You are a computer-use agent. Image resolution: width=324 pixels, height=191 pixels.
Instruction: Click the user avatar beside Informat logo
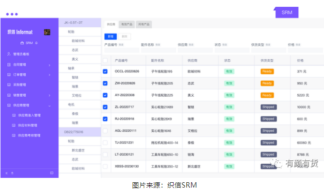tap(47, 32)
